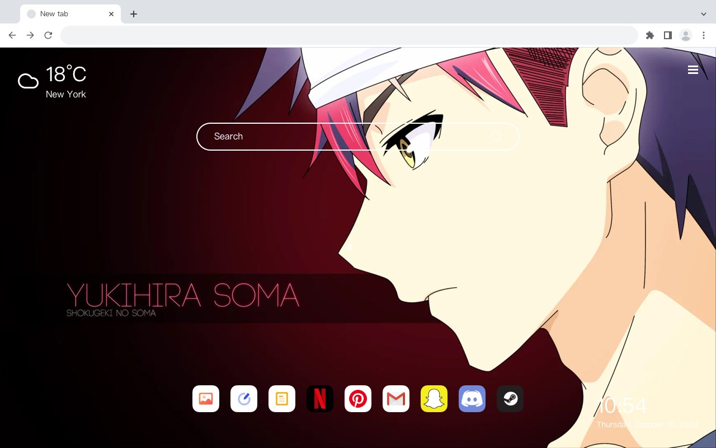The height and width of the screenshot is (448, 716).
Task: Expand the tab search dropdown arrow
Action: pos(704,14)
